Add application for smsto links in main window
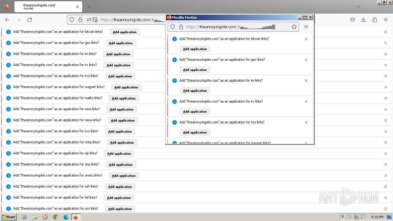The height and width of the screenshot is (221, 393). [124, 176]
